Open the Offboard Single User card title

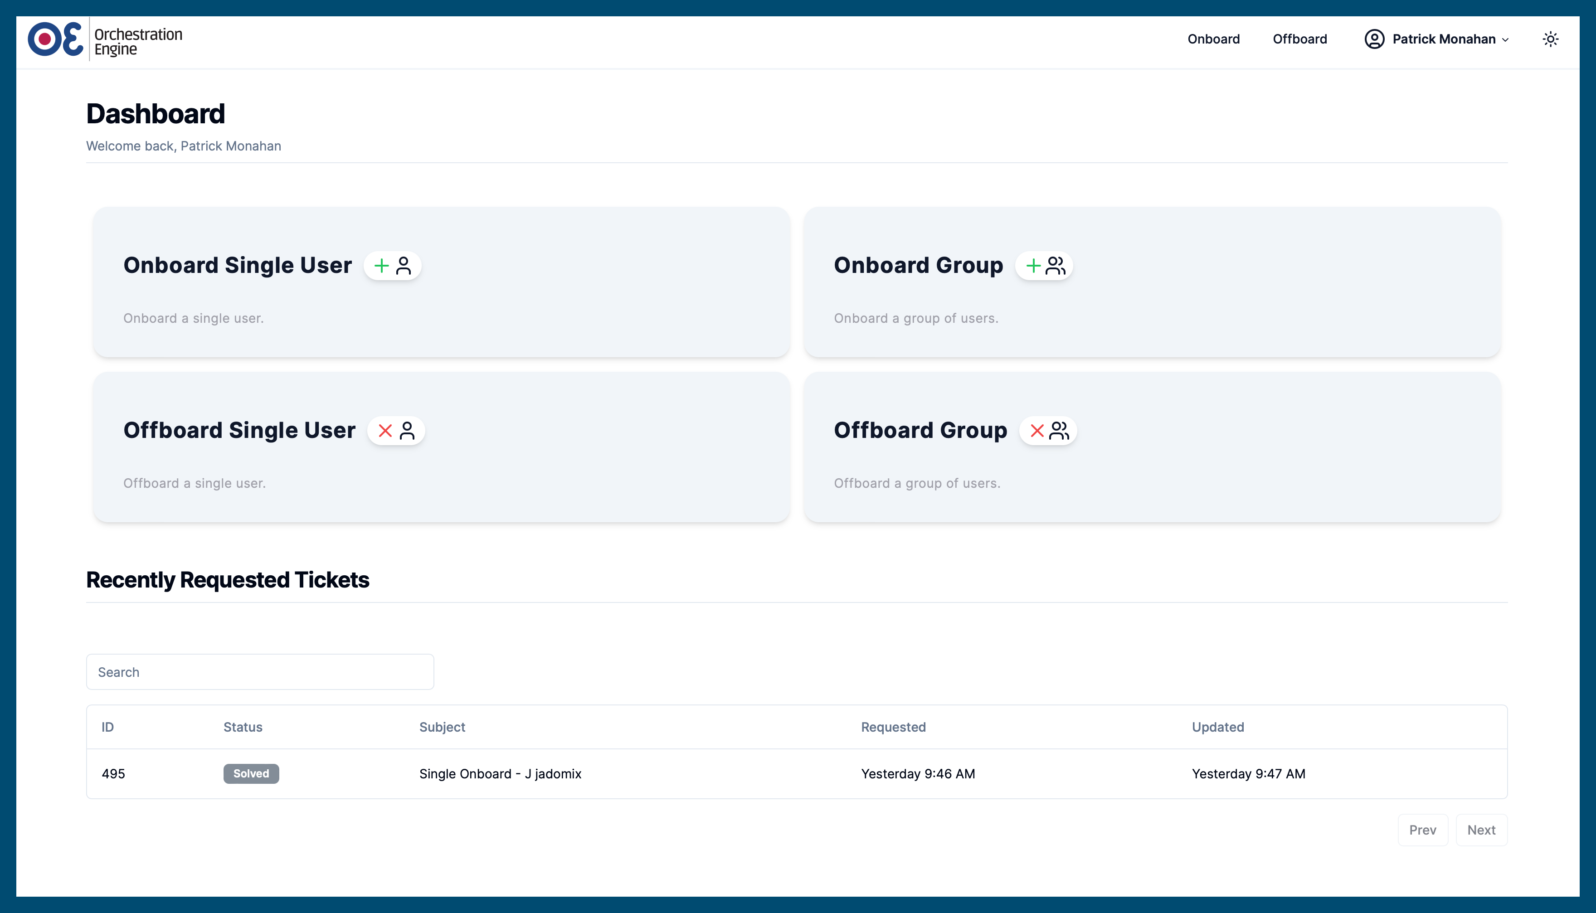[x=239, y=430]
